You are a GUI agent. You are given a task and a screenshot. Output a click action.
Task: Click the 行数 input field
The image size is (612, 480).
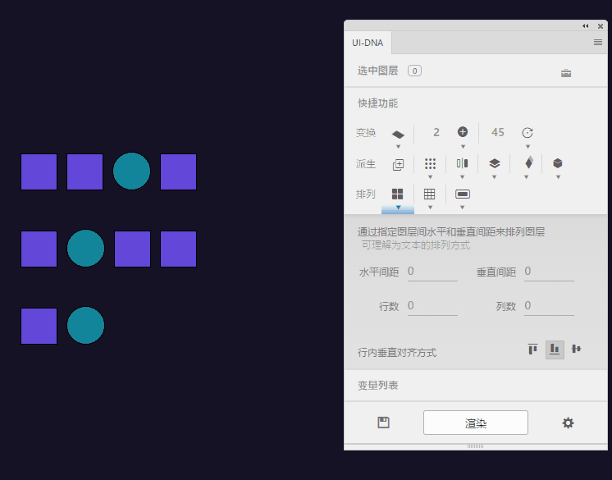coord(432,306)
